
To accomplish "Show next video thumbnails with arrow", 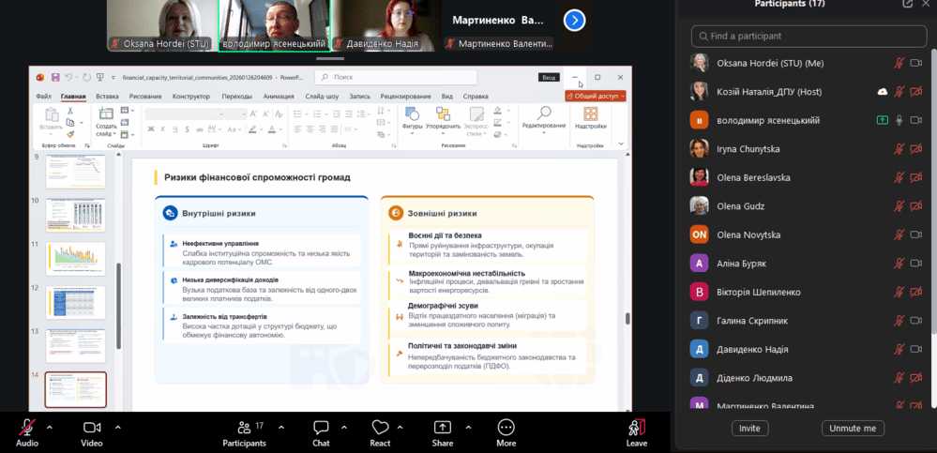I will tap(574, 20).
